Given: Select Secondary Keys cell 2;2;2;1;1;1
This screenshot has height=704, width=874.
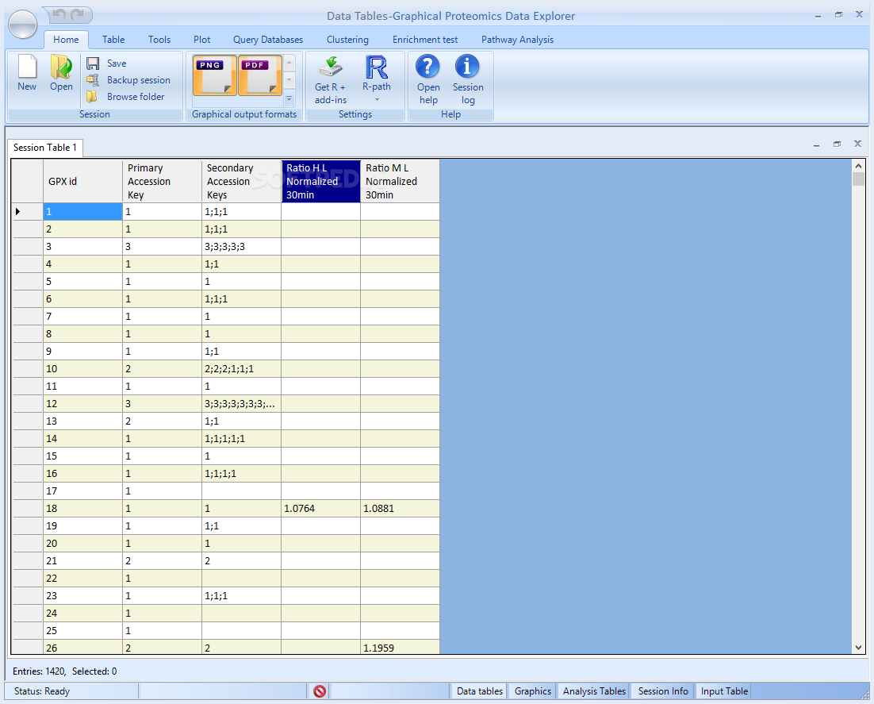Looking at the screenshot, I should pyautogui.click(x=241, y=369).
